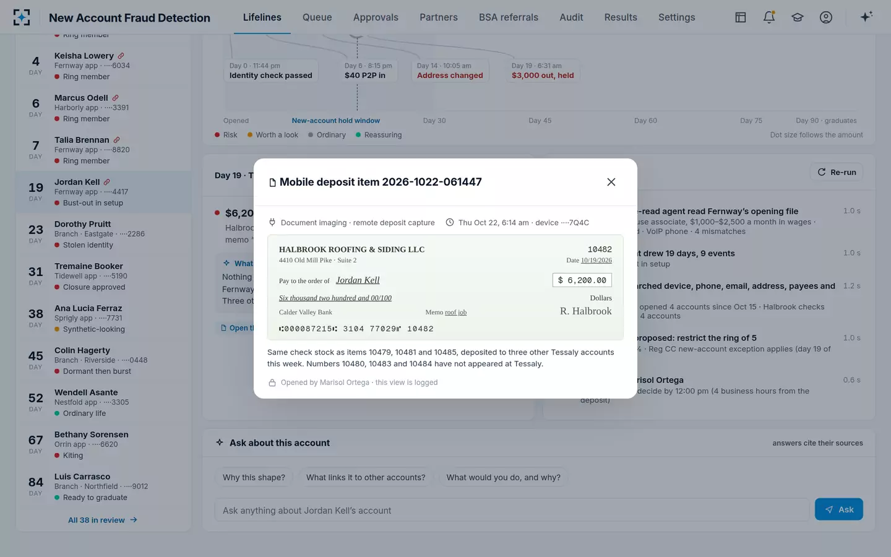Click the link icon next to Marcus Odell
Screen dimensions: 891x557
115,98
